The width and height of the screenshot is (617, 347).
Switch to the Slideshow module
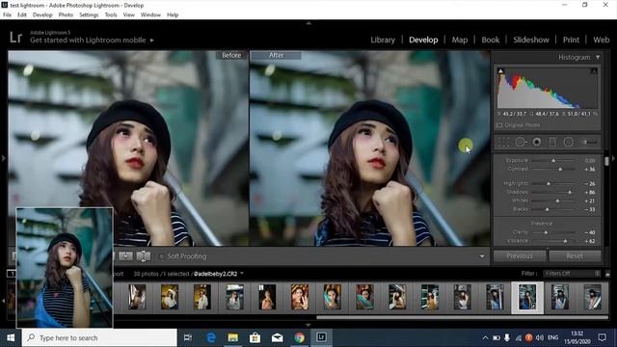[x=531, y=40]
